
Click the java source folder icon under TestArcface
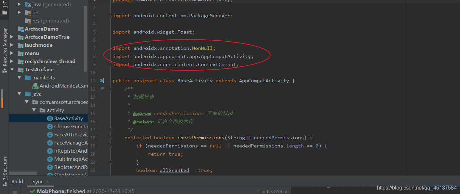pos(28,94)
